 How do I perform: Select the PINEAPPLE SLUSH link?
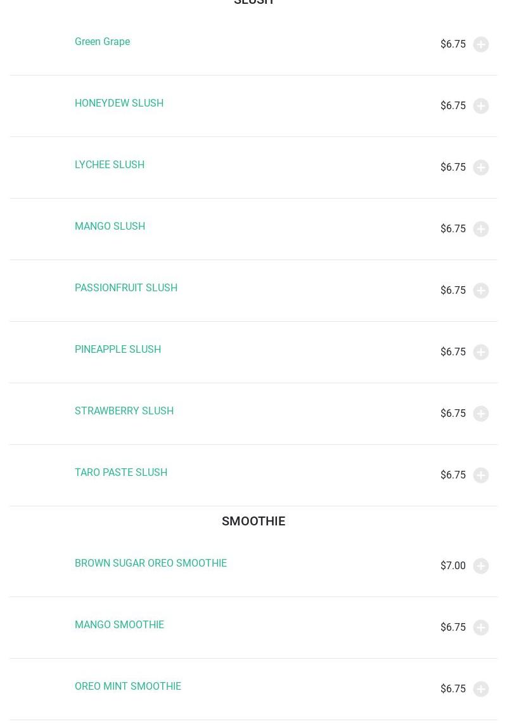point(118,350)
